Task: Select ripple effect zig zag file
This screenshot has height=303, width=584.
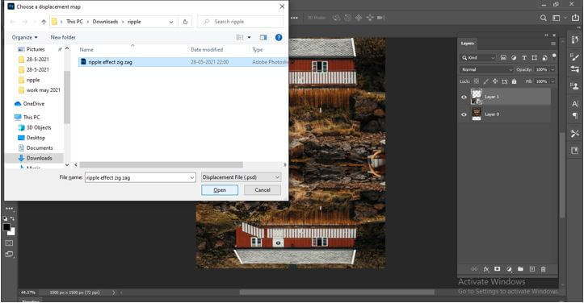Action: pos(183,62)
